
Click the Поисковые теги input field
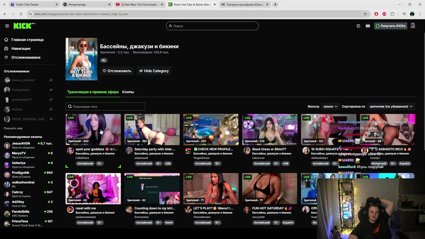tap(105, 107)
